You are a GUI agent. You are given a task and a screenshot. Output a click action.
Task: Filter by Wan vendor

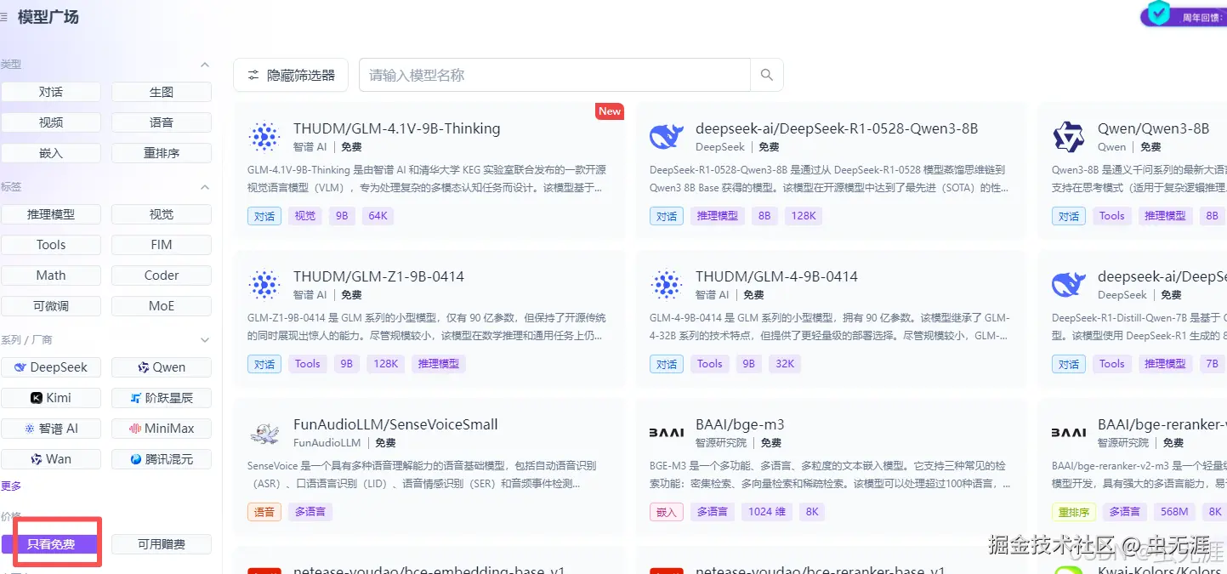(x=51, y=459)
